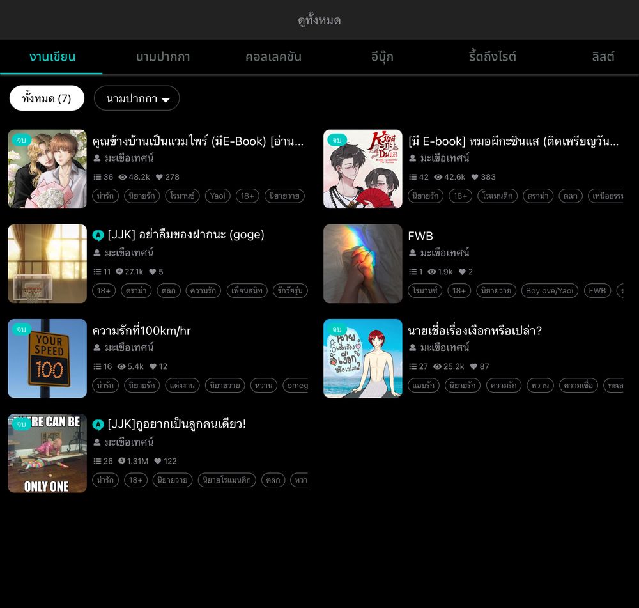Click the ดูทั้งหมด header title
This screenshot has width=639, height=608.
(x=319, y=20)
